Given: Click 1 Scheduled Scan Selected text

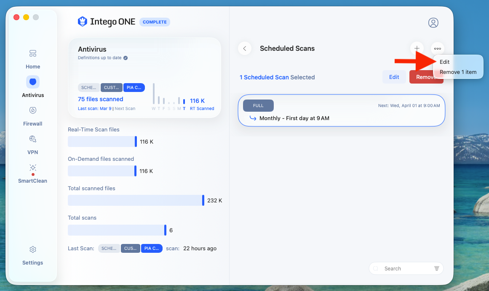Looking at the screenshot, I should tap(277, 77).
